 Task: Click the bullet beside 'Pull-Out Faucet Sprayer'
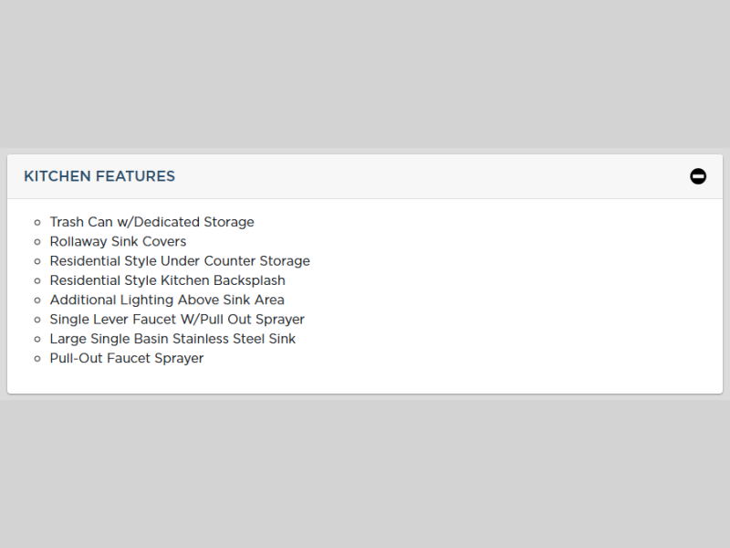click(37, 359)
